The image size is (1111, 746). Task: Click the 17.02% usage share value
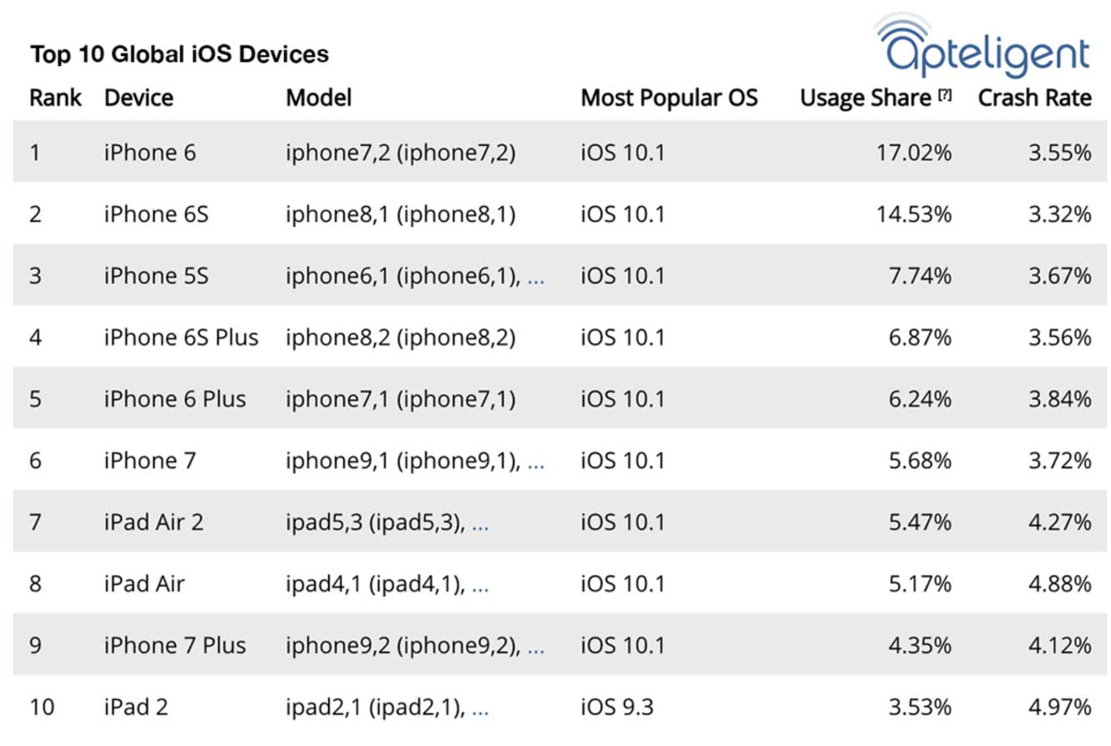(x=914, y=153)
